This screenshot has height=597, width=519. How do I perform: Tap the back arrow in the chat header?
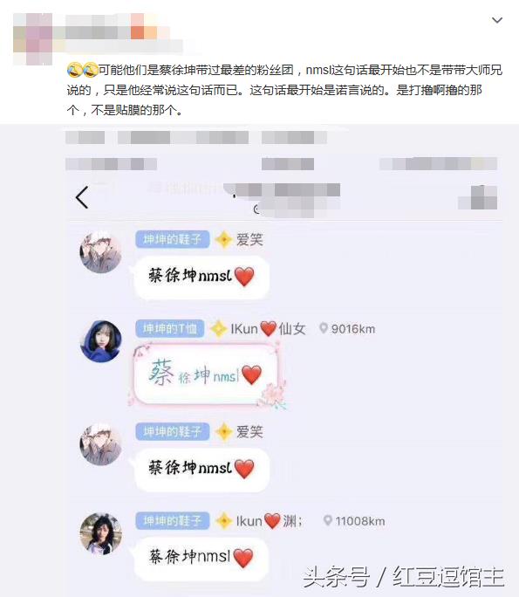[82, 197]
